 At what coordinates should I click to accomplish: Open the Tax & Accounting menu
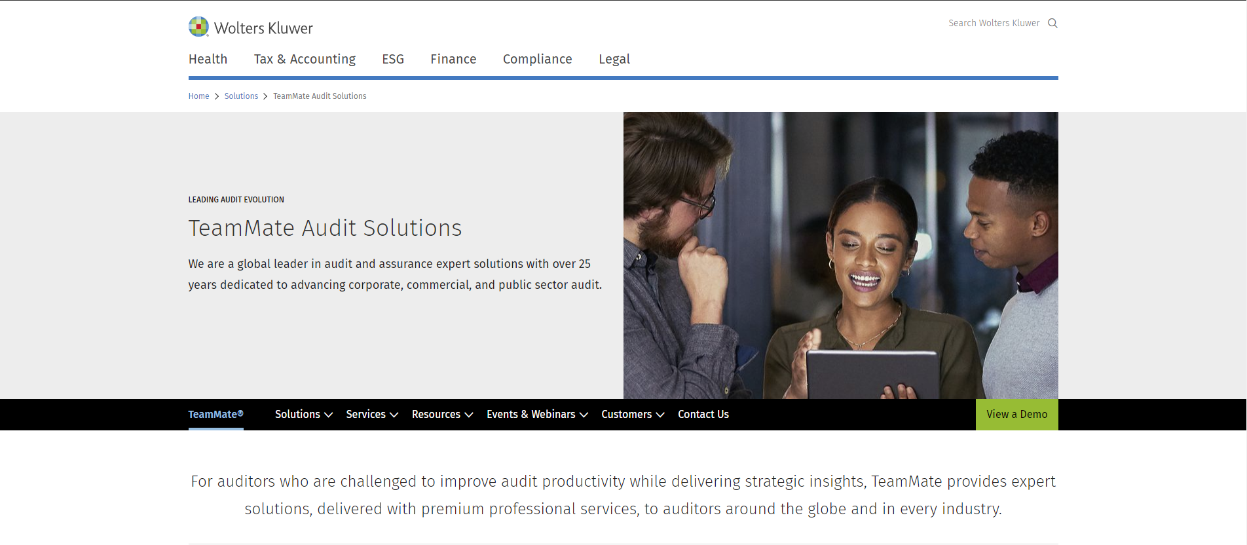(x=305, y=59)
